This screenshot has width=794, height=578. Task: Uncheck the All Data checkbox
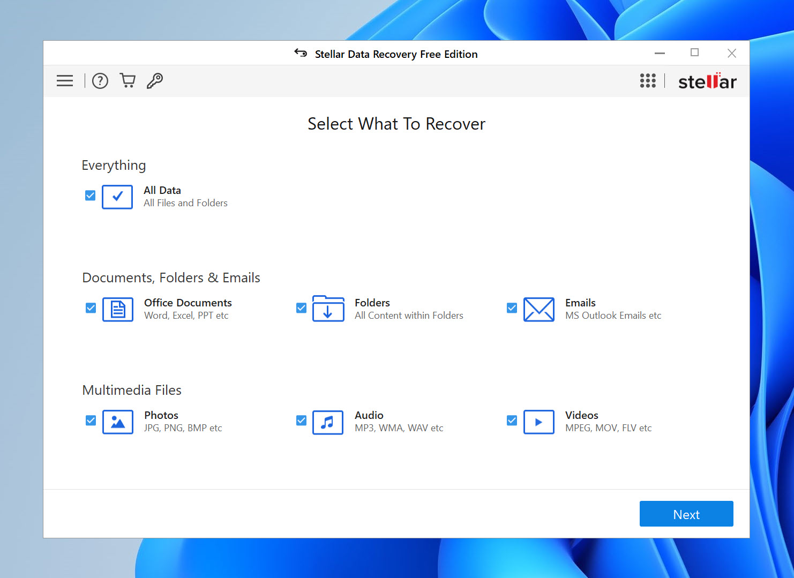[x=90, y=196]
